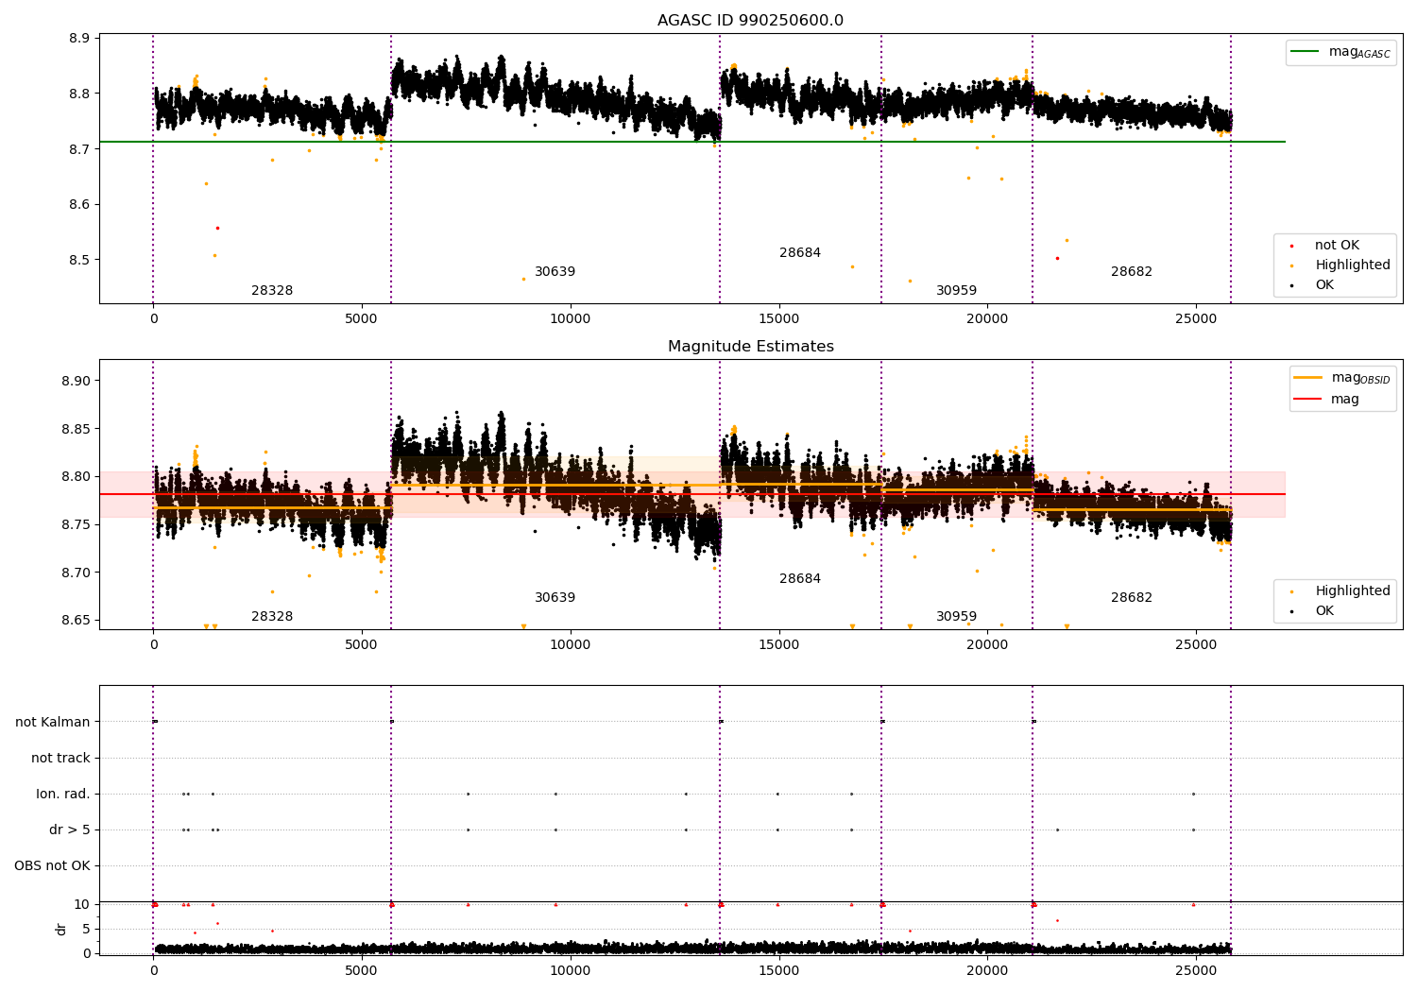
Task: Click the red "mag" legend entry in middle plot
Action: pos(1327,400)
